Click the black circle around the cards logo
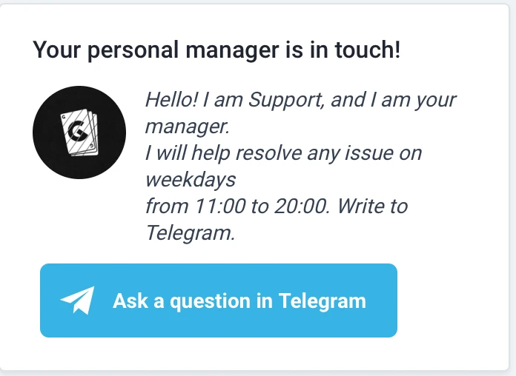 79,132
